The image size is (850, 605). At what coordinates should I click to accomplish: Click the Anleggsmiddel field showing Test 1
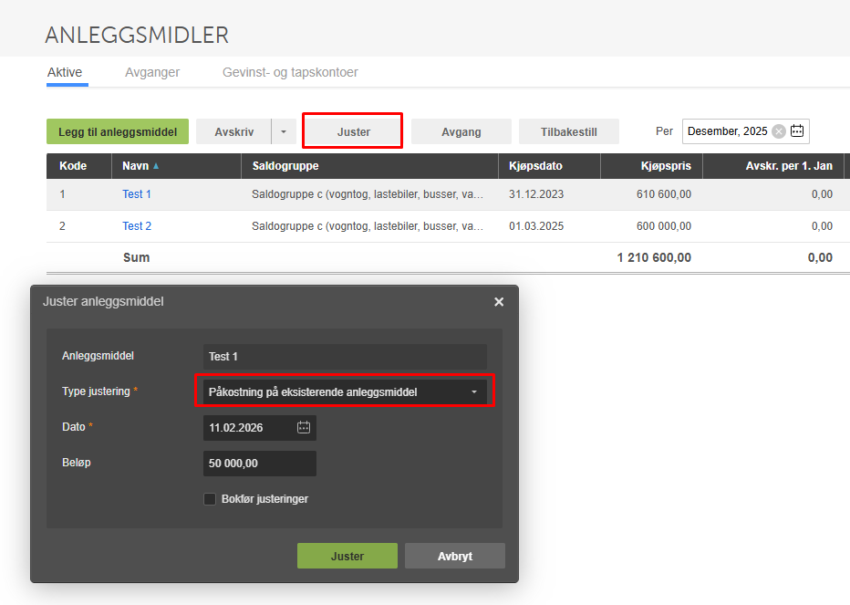pos(345,357)
